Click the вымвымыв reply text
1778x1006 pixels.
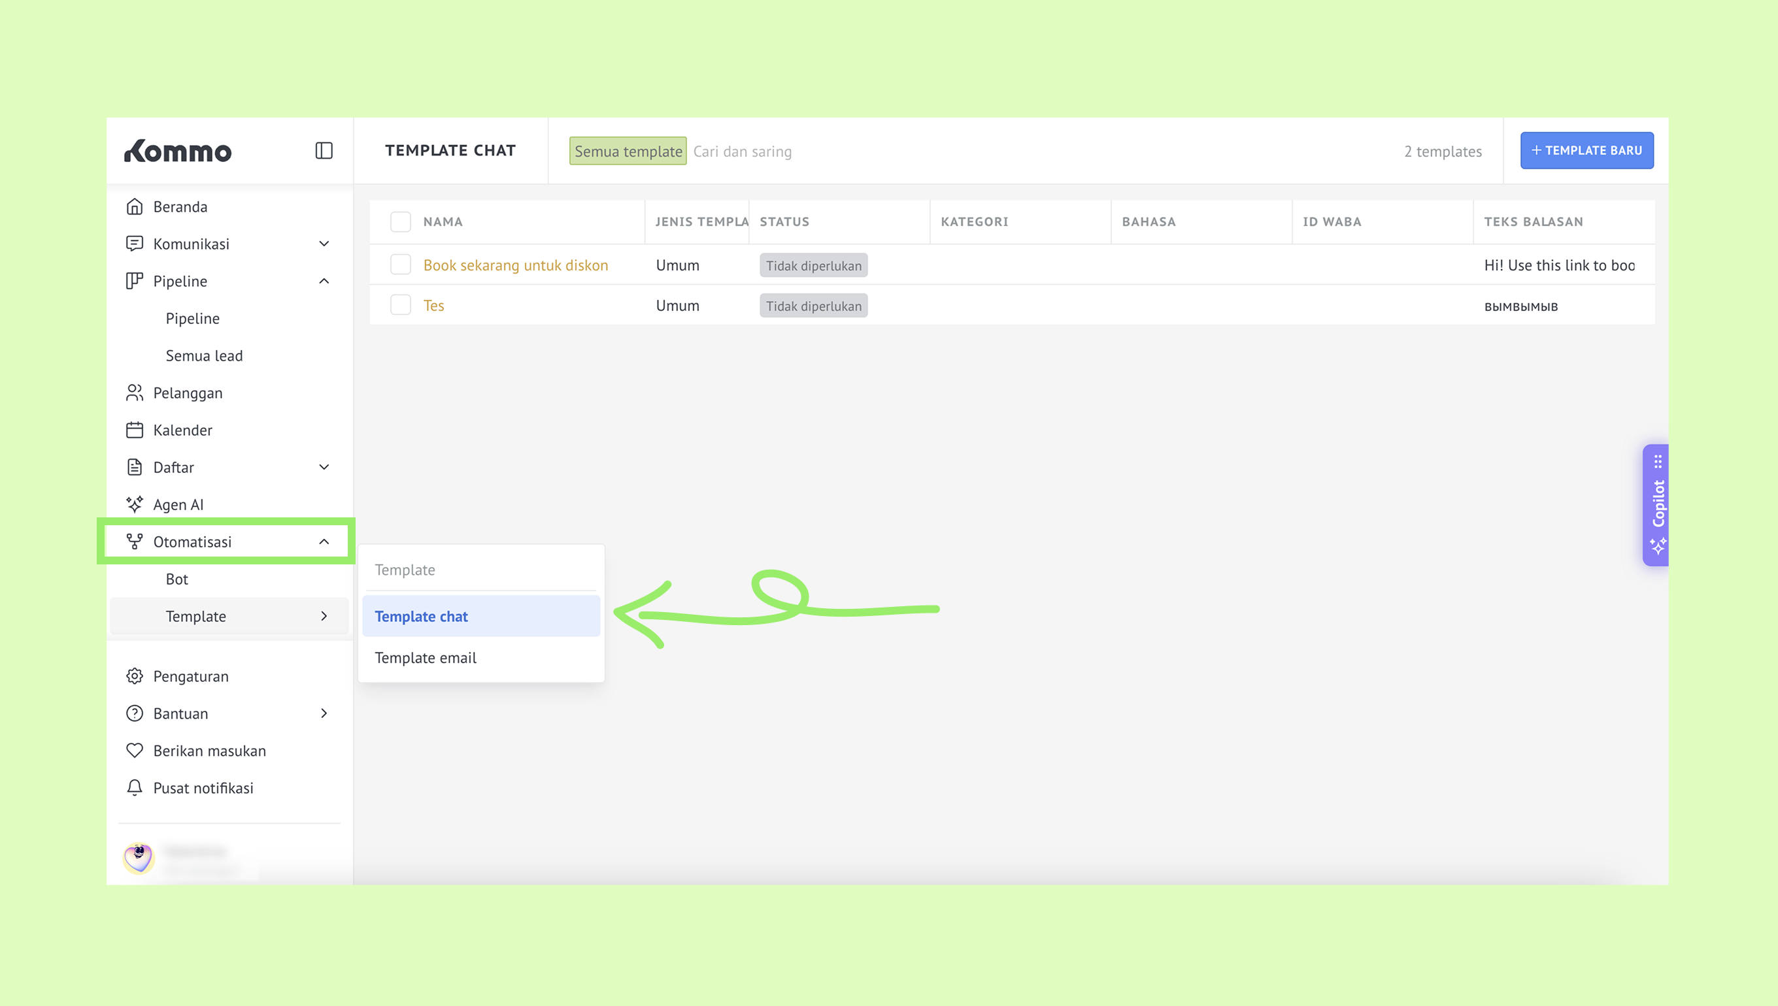[1521, 307]
